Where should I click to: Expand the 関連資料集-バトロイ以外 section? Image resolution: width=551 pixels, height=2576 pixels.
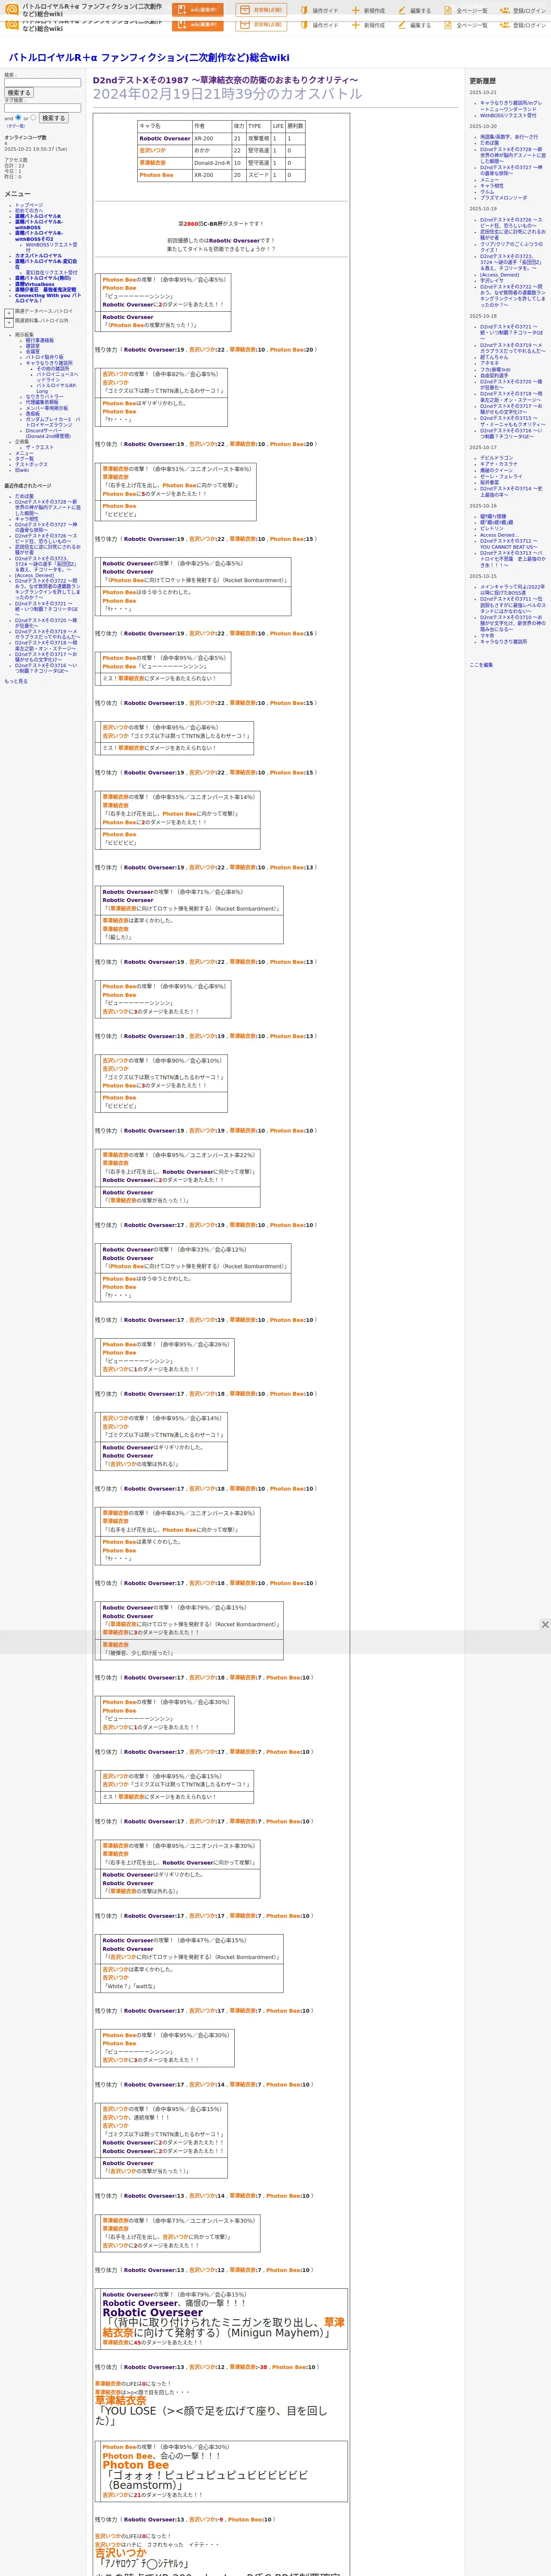click(9, 323)
